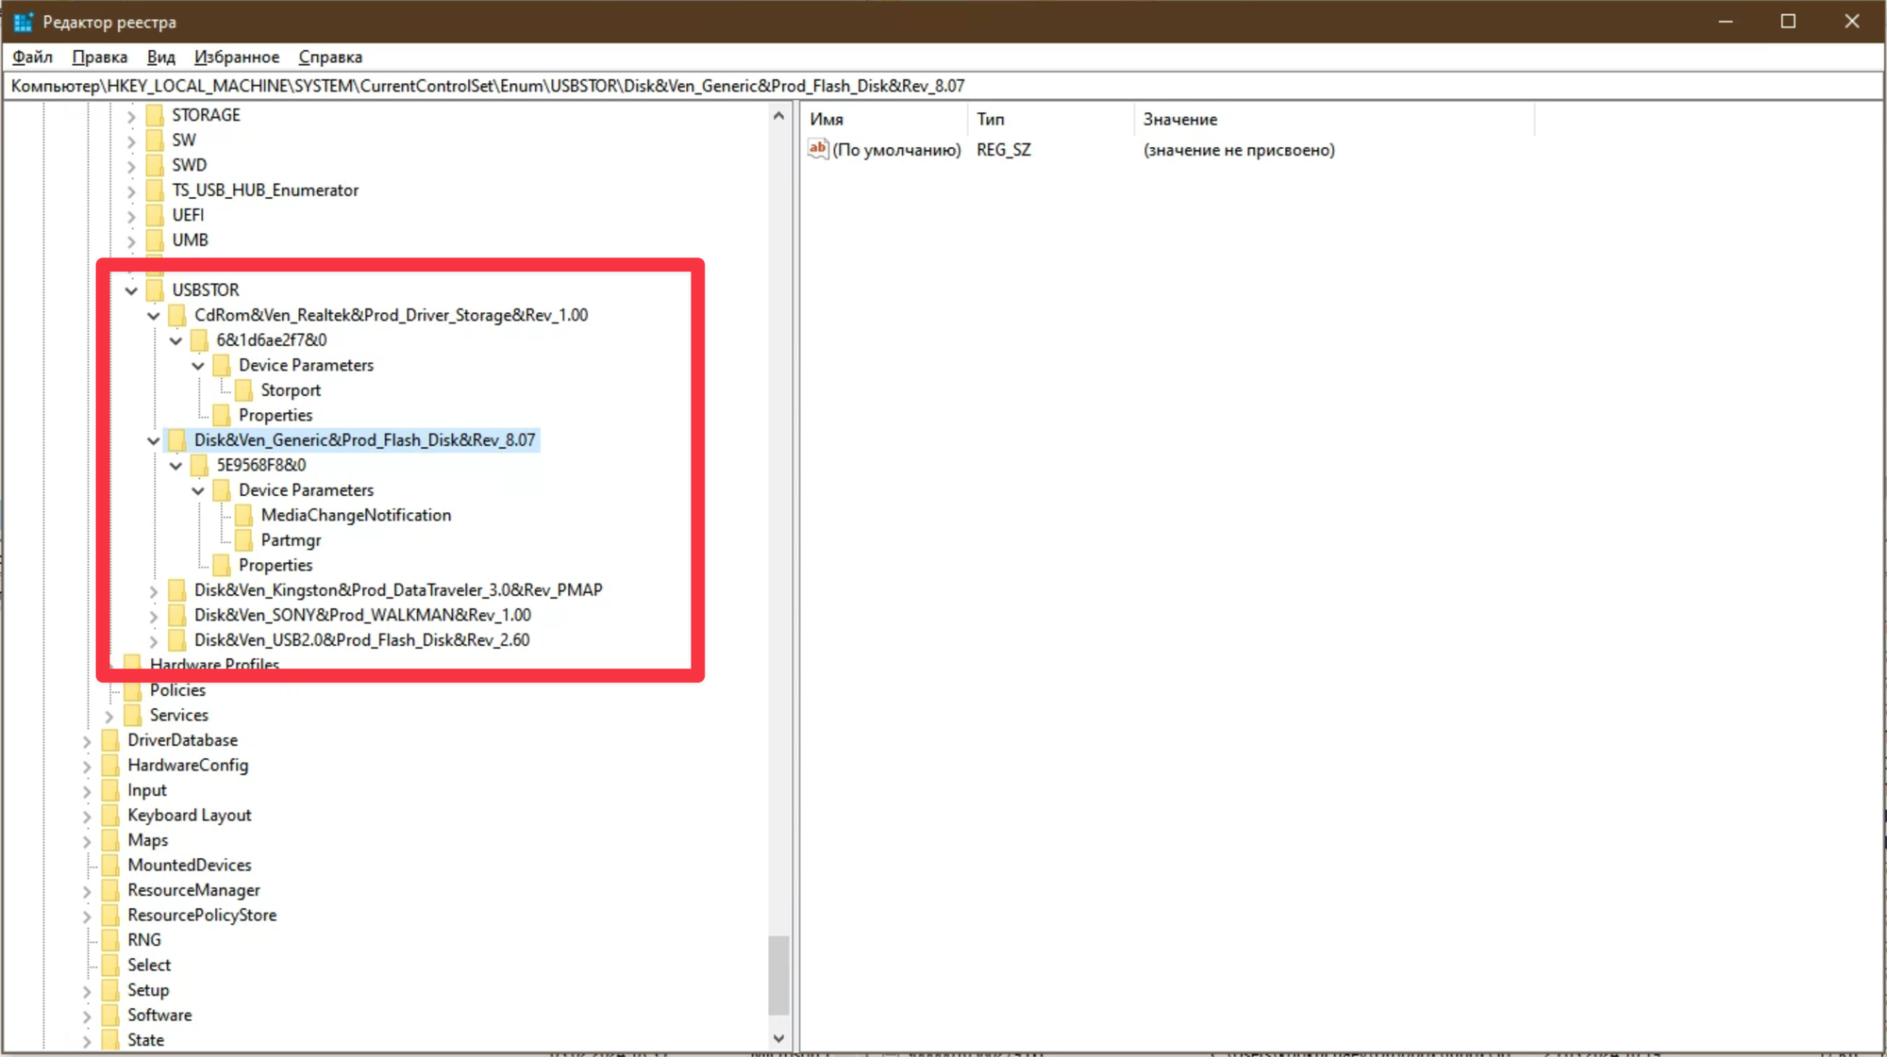Click the MountedDevices folder icon
The width and height of the screenshot is (1887, 1057).
pos(110,865)
